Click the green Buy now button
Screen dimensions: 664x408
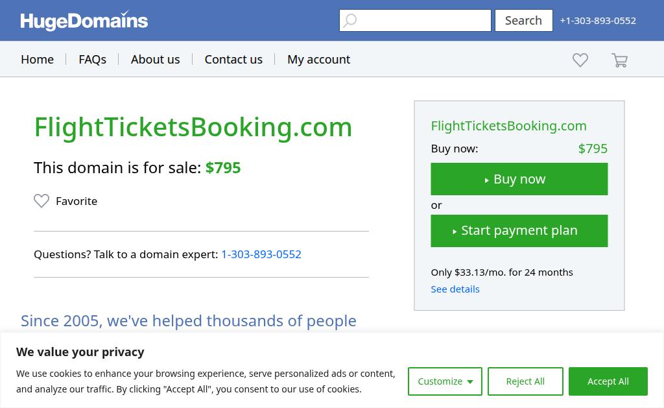pos(519,179)
